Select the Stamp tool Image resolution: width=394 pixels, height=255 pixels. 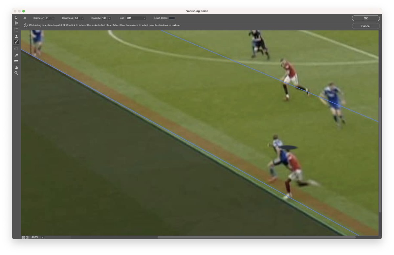[16, 36]
